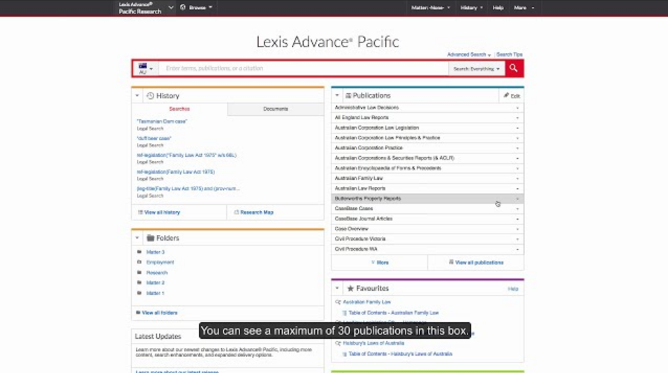Expand Australian Corporation Practice row arrow
Screen dimensions: 668x373
tap(518, 148)
